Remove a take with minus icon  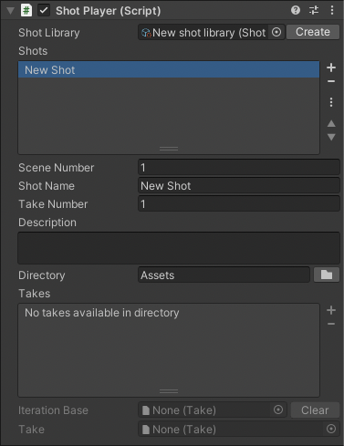point(331,324)
